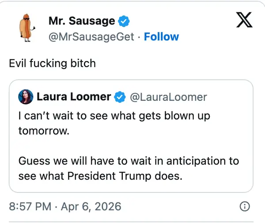
Task: Click the Laura Loomer display name
Action: tap(74, 96)
